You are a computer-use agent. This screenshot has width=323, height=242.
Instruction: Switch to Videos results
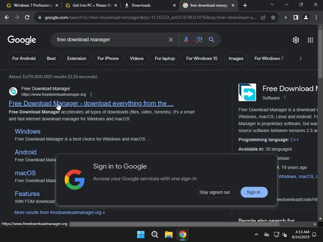pos(137,58)
